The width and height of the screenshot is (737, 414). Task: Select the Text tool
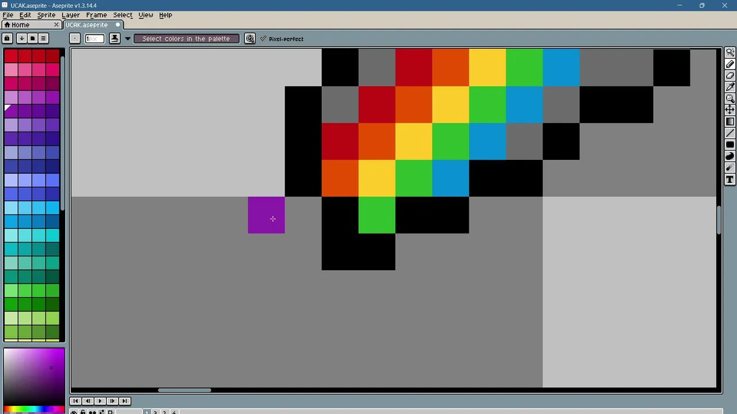point(730,180)
